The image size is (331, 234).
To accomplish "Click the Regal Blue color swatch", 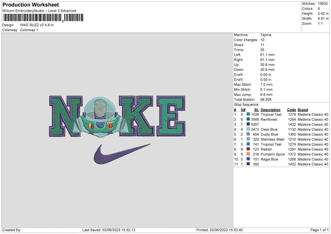I will click(x=248, y=159).
